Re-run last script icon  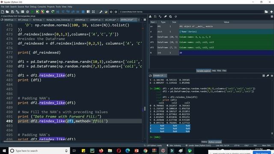tap(53, 12)
